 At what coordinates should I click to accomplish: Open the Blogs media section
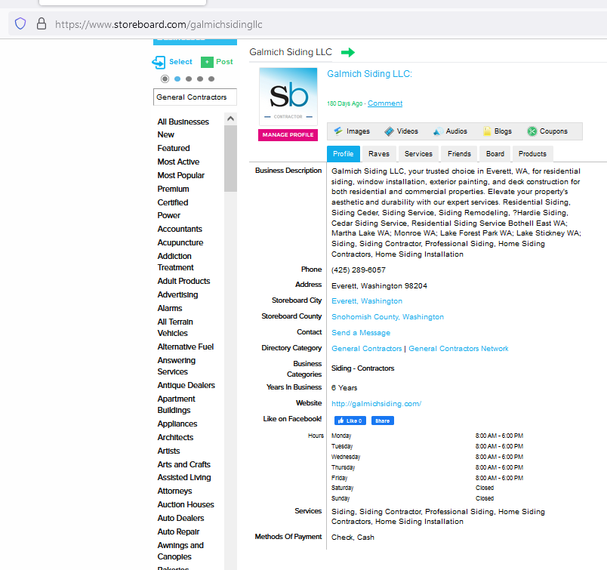point(498,131)
